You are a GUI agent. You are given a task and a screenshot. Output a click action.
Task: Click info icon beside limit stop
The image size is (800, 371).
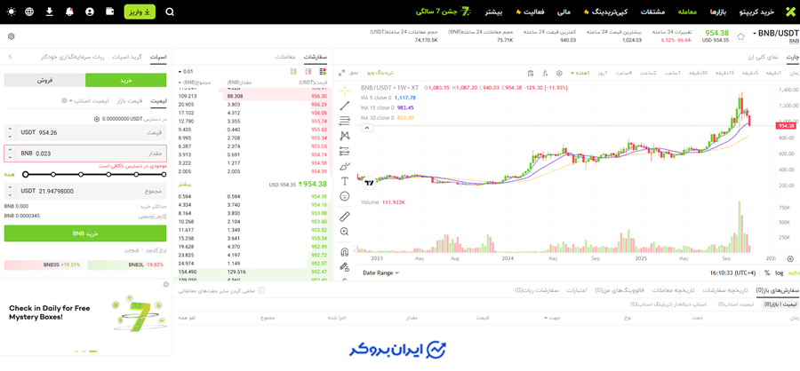[64, 101]
